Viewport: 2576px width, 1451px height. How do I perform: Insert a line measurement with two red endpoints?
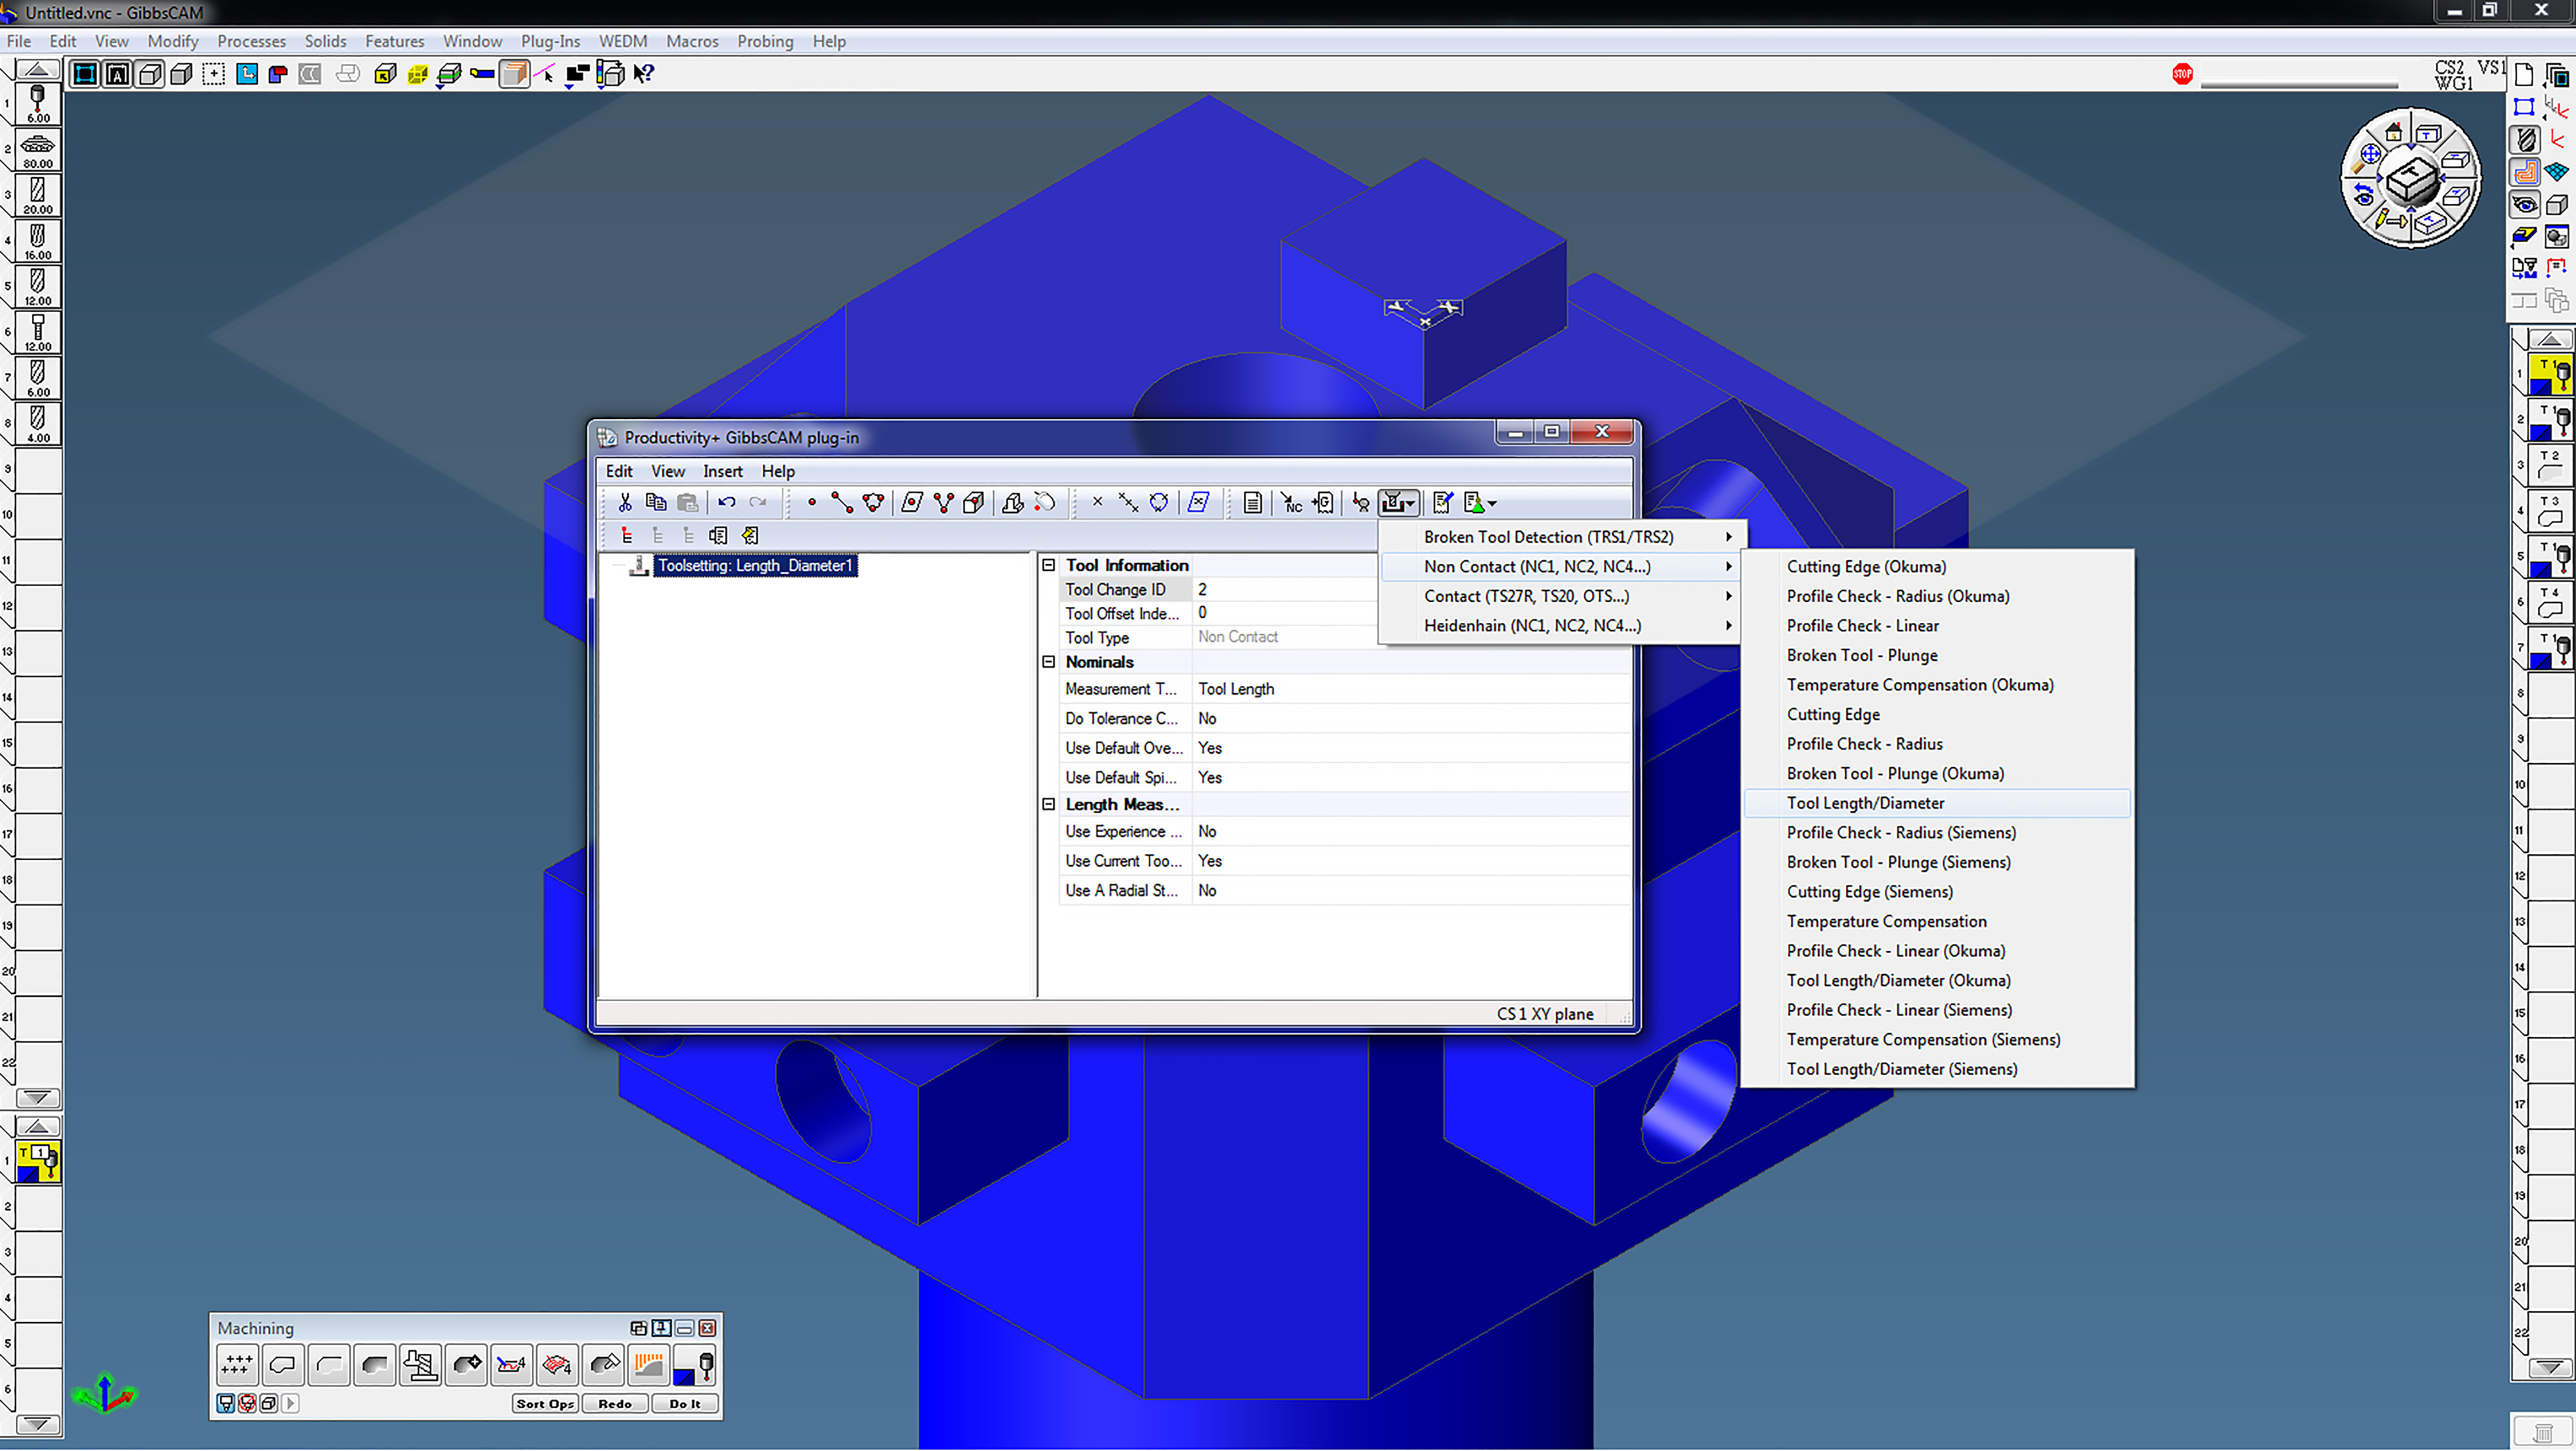[x=842, y=503]
